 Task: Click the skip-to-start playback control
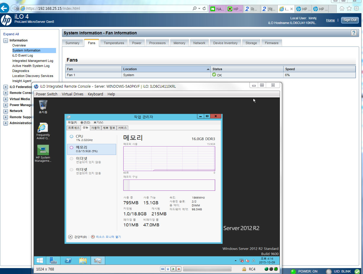(163, 269)
